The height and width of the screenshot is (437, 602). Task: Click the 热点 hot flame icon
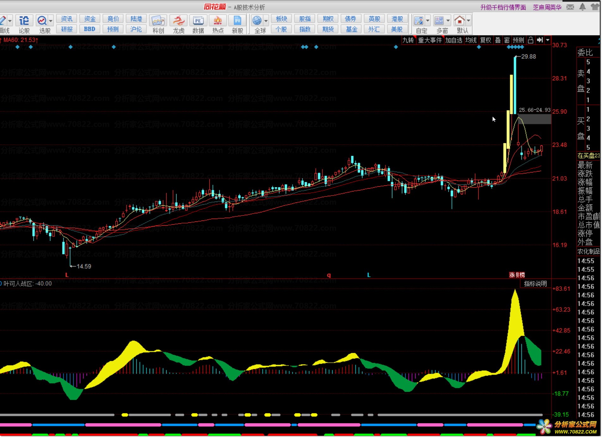(x=218, y=21)
